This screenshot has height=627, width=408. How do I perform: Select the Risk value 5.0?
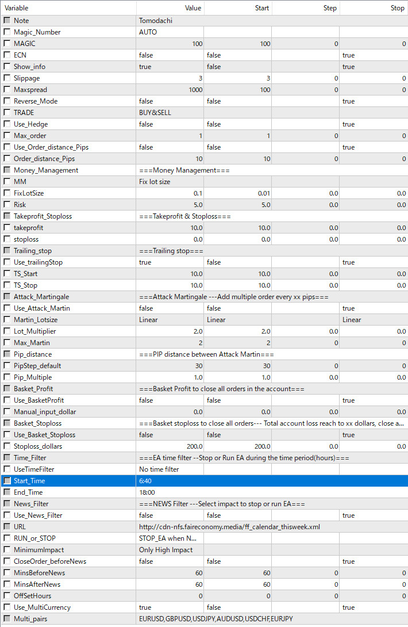(170, 205)
